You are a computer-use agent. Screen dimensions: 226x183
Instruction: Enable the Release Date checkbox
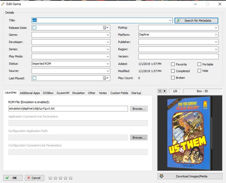(x=35, y=28)
